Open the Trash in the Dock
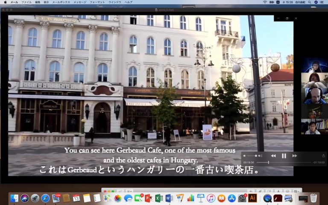328x205 pixels. (313, 198)
